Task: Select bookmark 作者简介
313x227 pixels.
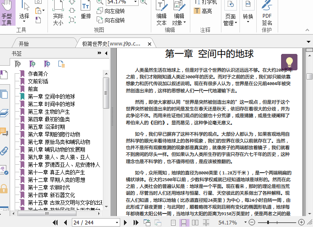Action: (x=38, y=74)
